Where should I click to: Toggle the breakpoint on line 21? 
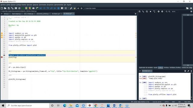(2, 57)
